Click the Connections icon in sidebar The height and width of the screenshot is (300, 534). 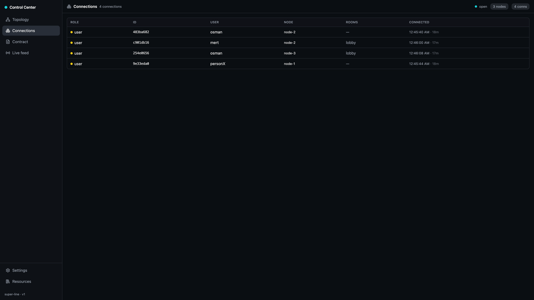click(x=8, y=31)
